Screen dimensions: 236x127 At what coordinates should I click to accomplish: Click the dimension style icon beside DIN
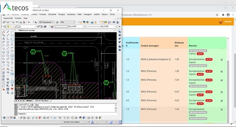(x=57, y=22)
